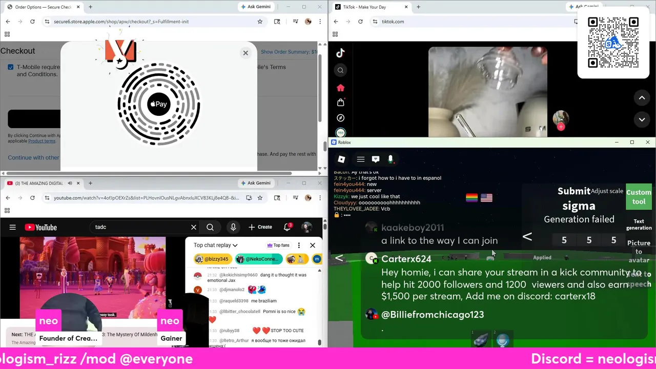Go to YouTube home via logo

point(40,227)
